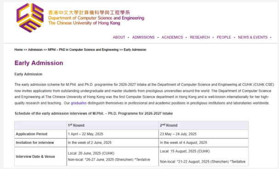The height and width of the screenshot is (169, 279).
Task: Click the CSE department logo
Action: [30, 17]
